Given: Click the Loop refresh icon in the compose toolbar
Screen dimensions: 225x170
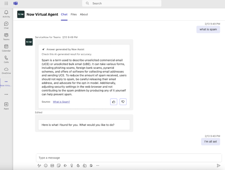Looking at the screenshot, I should tap(78, 165).
